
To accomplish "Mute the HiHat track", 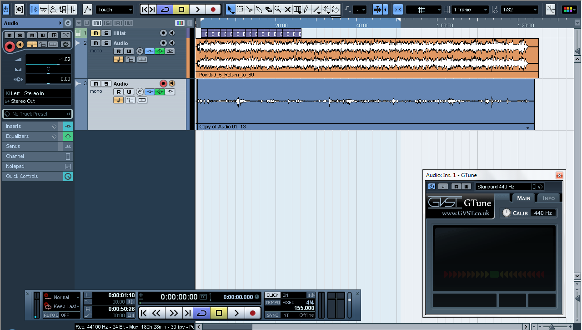I will tap(95, 32).
